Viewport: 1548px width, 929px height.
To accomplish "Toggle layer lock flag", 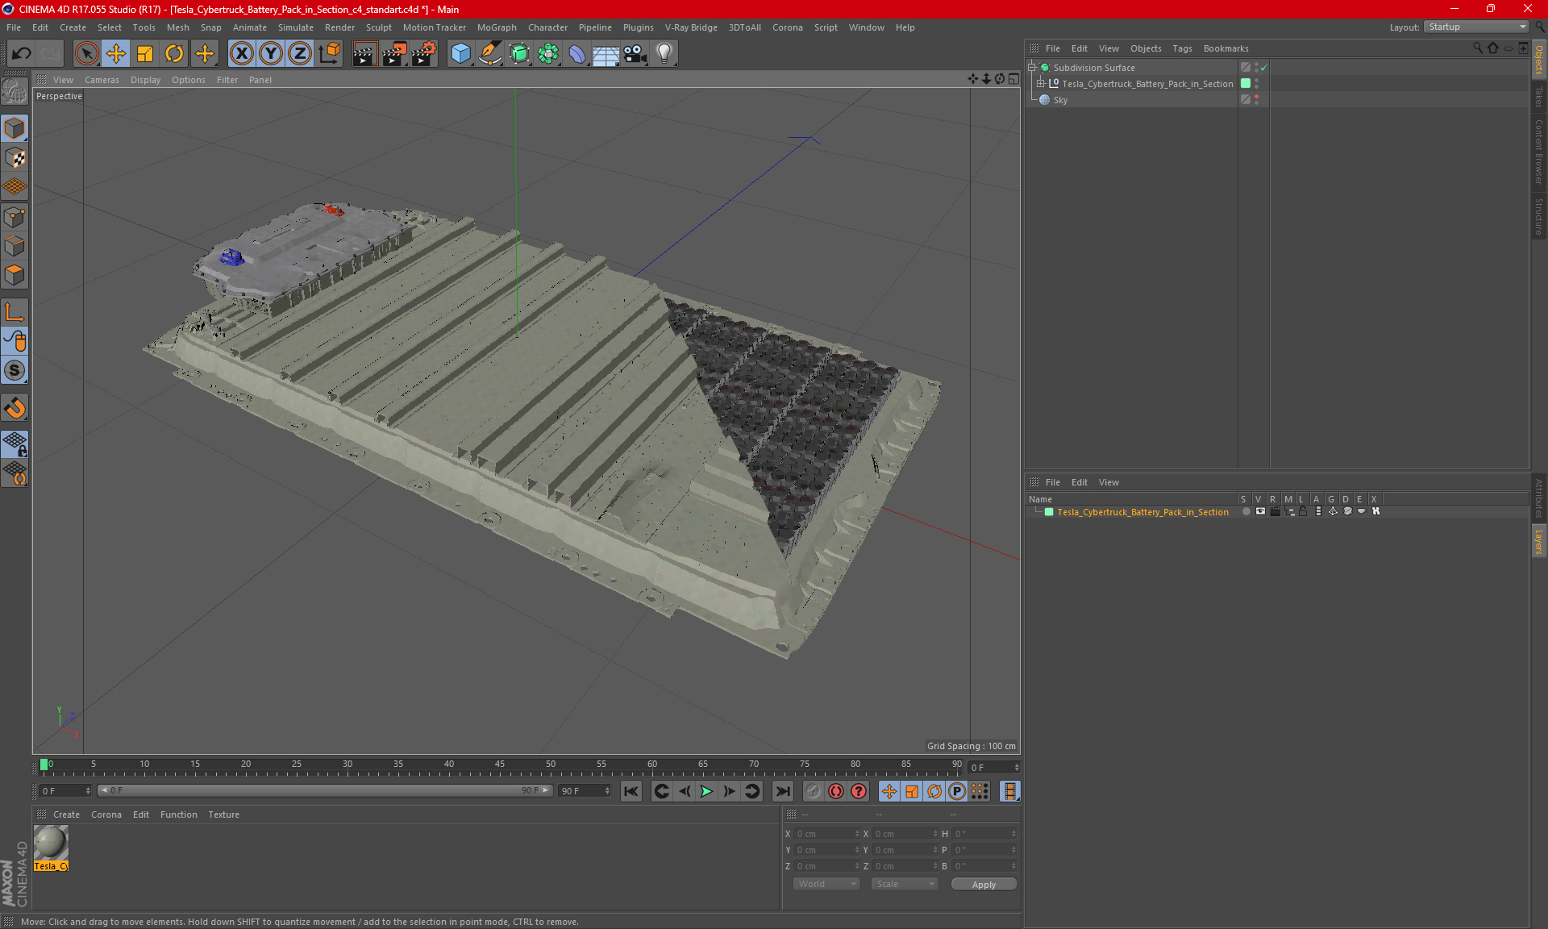I will click(1303, 511).
